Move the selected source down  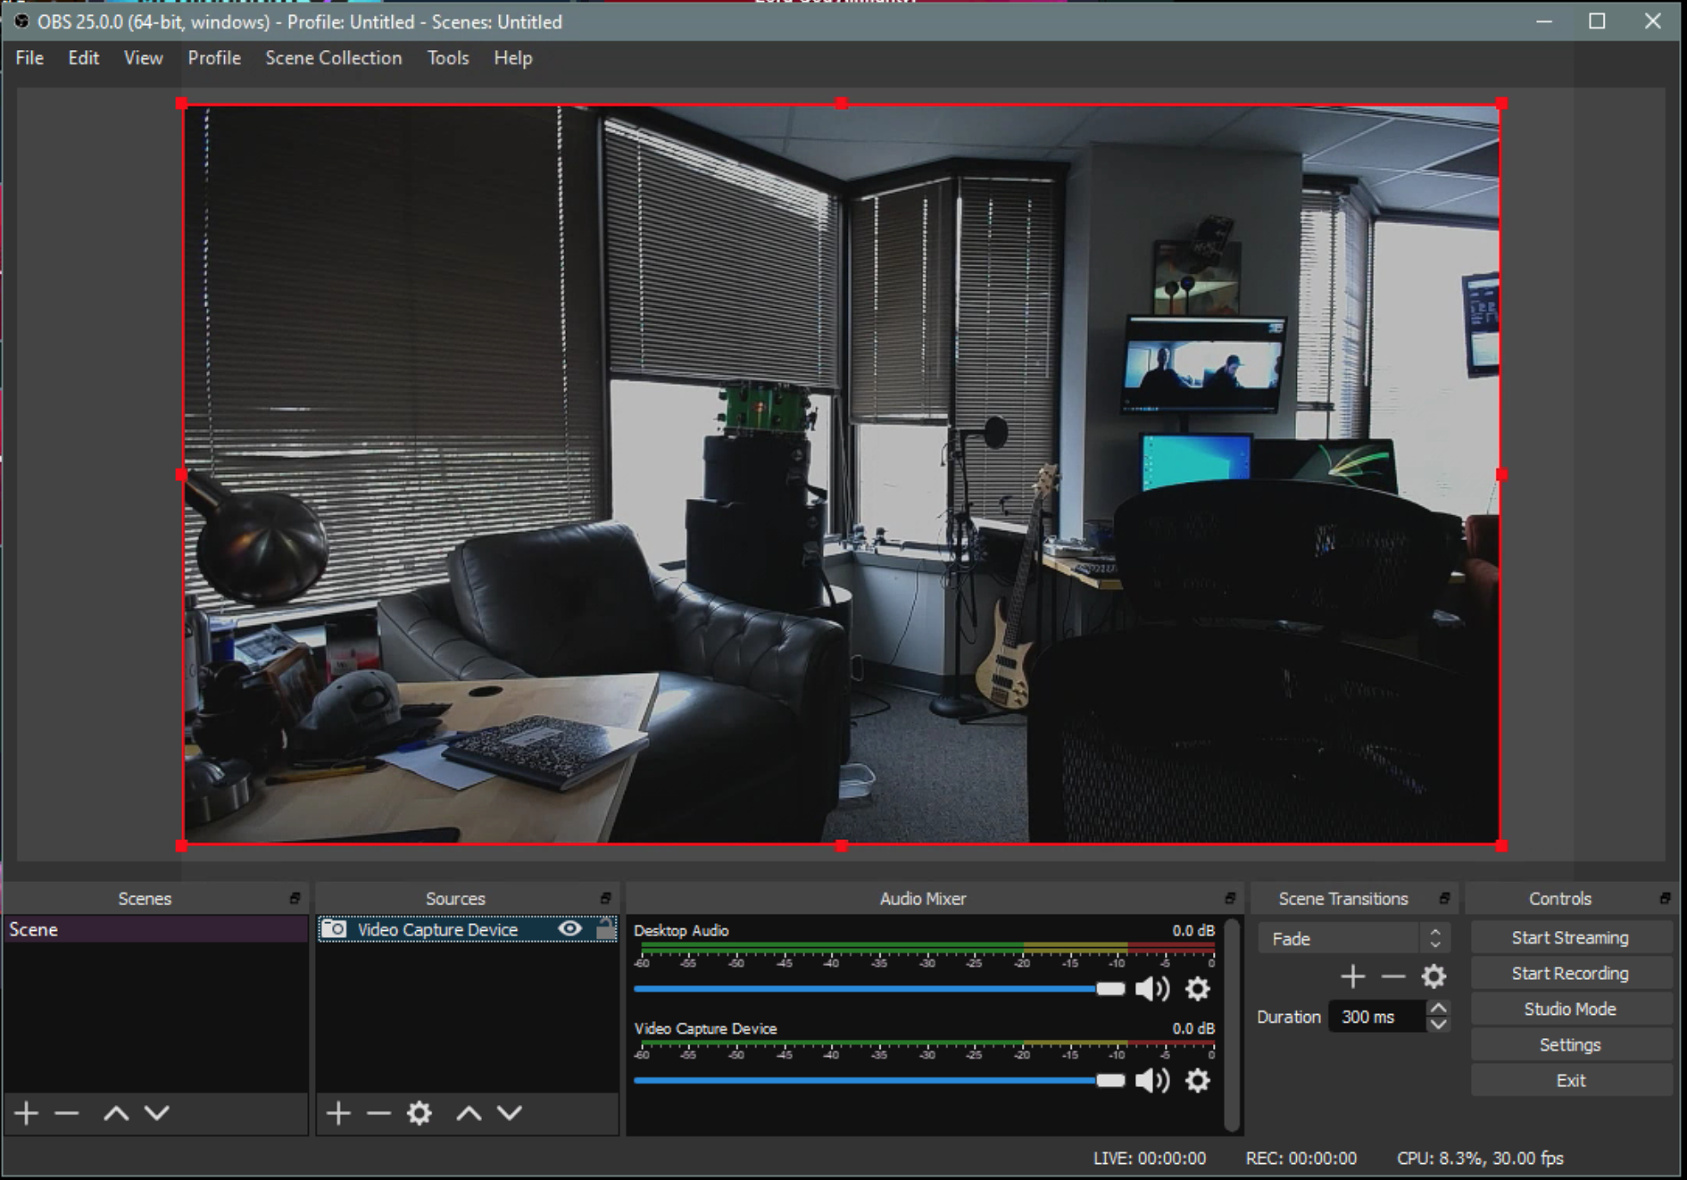click(x=510, y=1113)
